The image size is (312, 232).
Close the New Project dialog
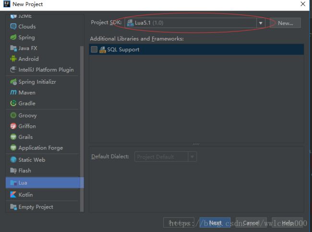[x=303, y=4]
